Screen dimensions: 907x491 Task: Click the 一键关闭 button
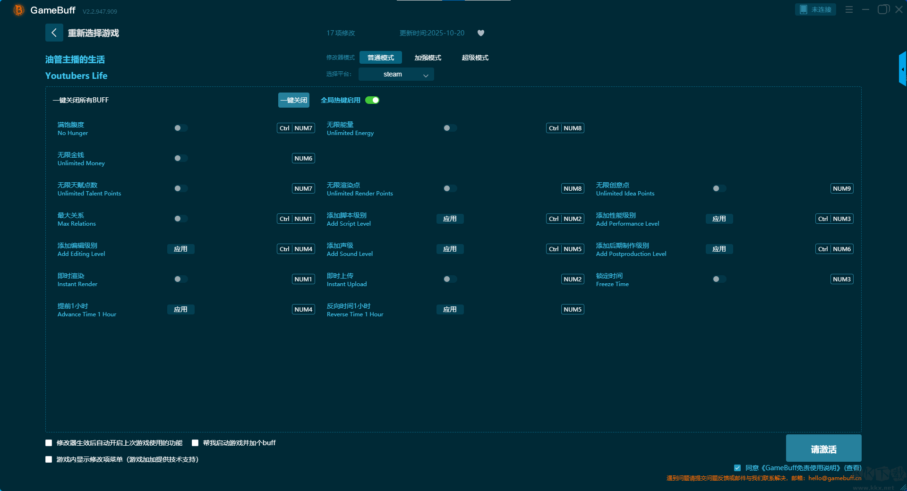pos(294,100)
